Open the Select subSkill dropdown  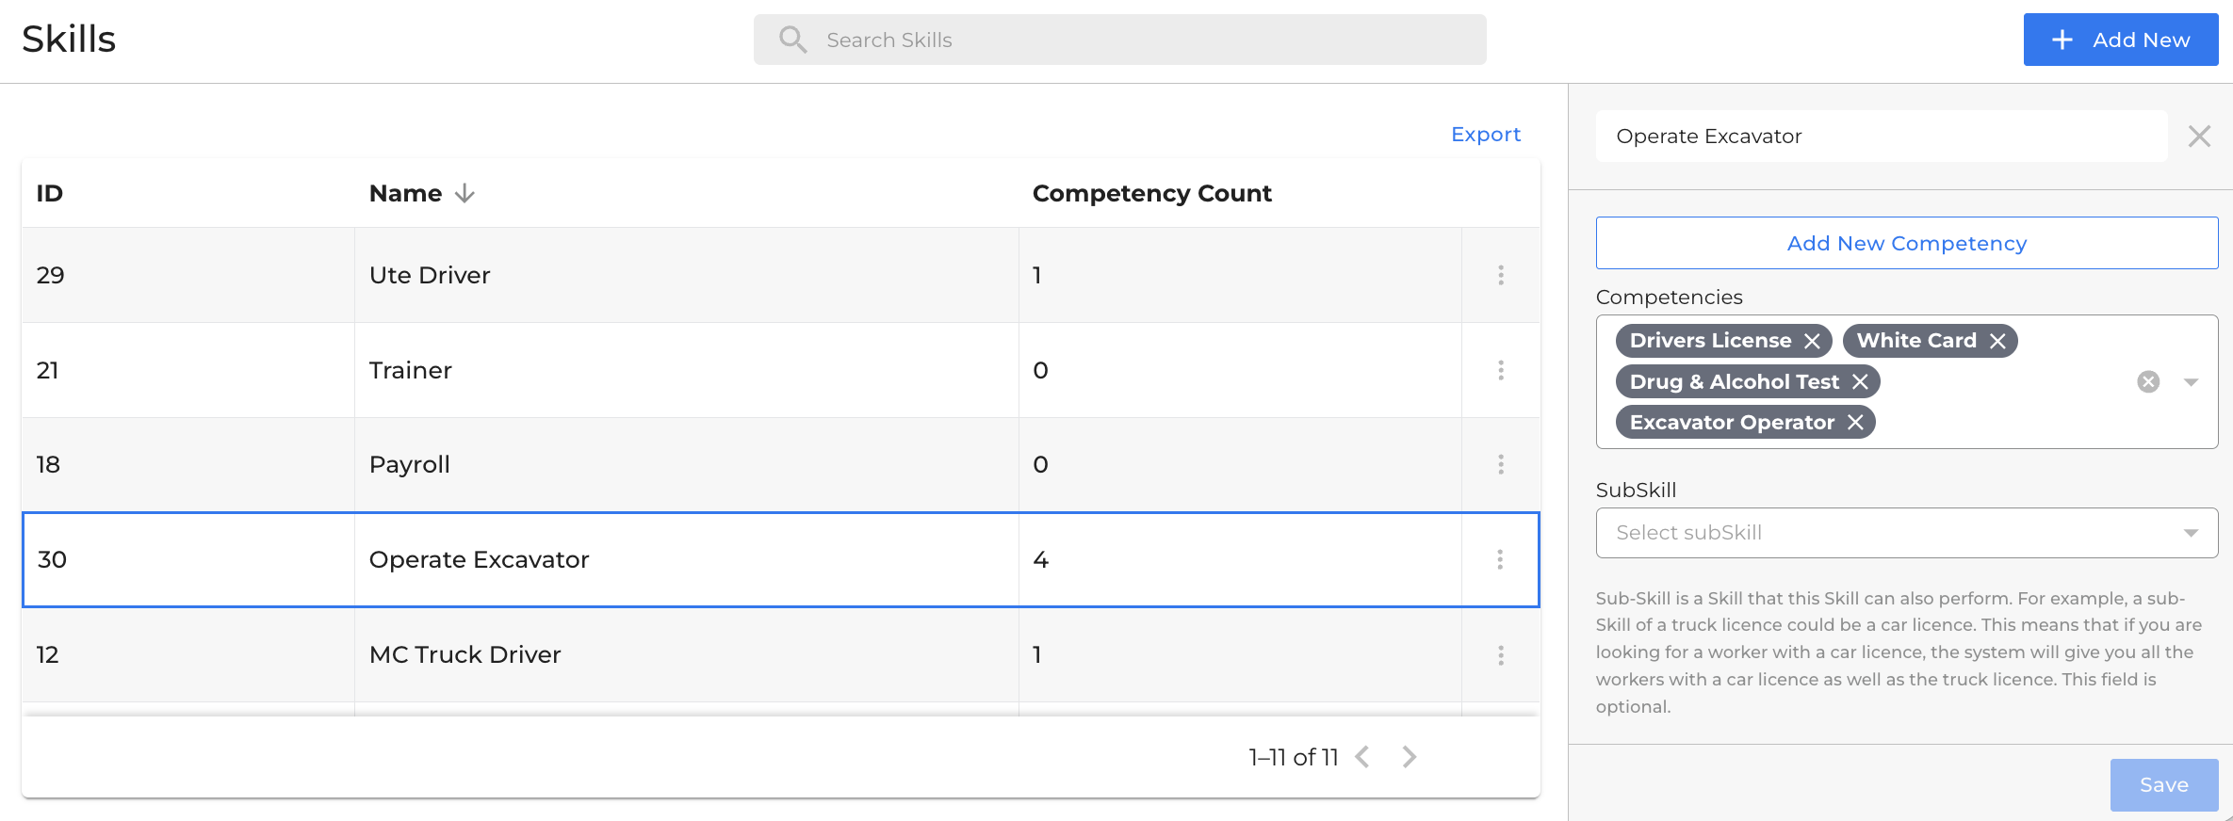coord(1907,533)
